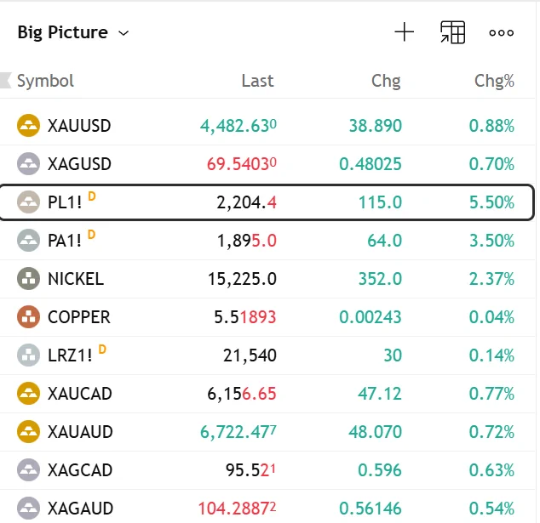This screenshot has width=540, height=523.
Task: Click the XAUUSD gold bar icon
Action: (x=28, y=126)
